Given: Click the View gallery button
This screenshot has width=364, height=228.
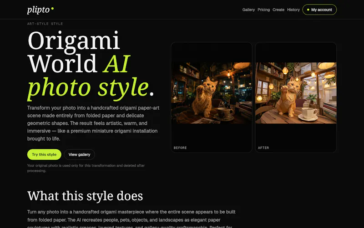Looking at the screenshot, I should pos(79,154).
